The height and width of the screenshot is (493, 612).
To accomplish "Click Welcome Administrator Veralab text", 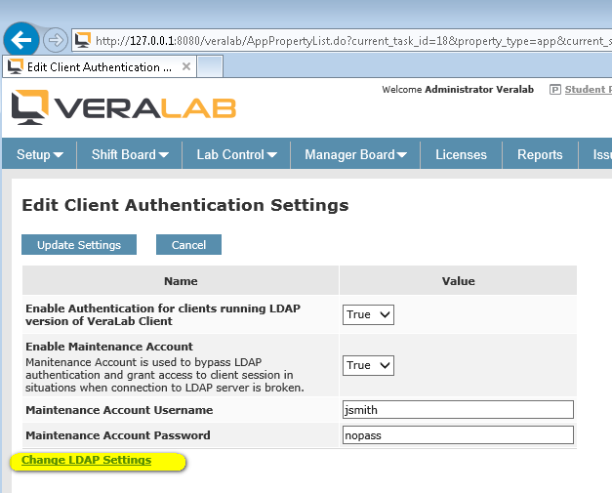I will 458,90.
